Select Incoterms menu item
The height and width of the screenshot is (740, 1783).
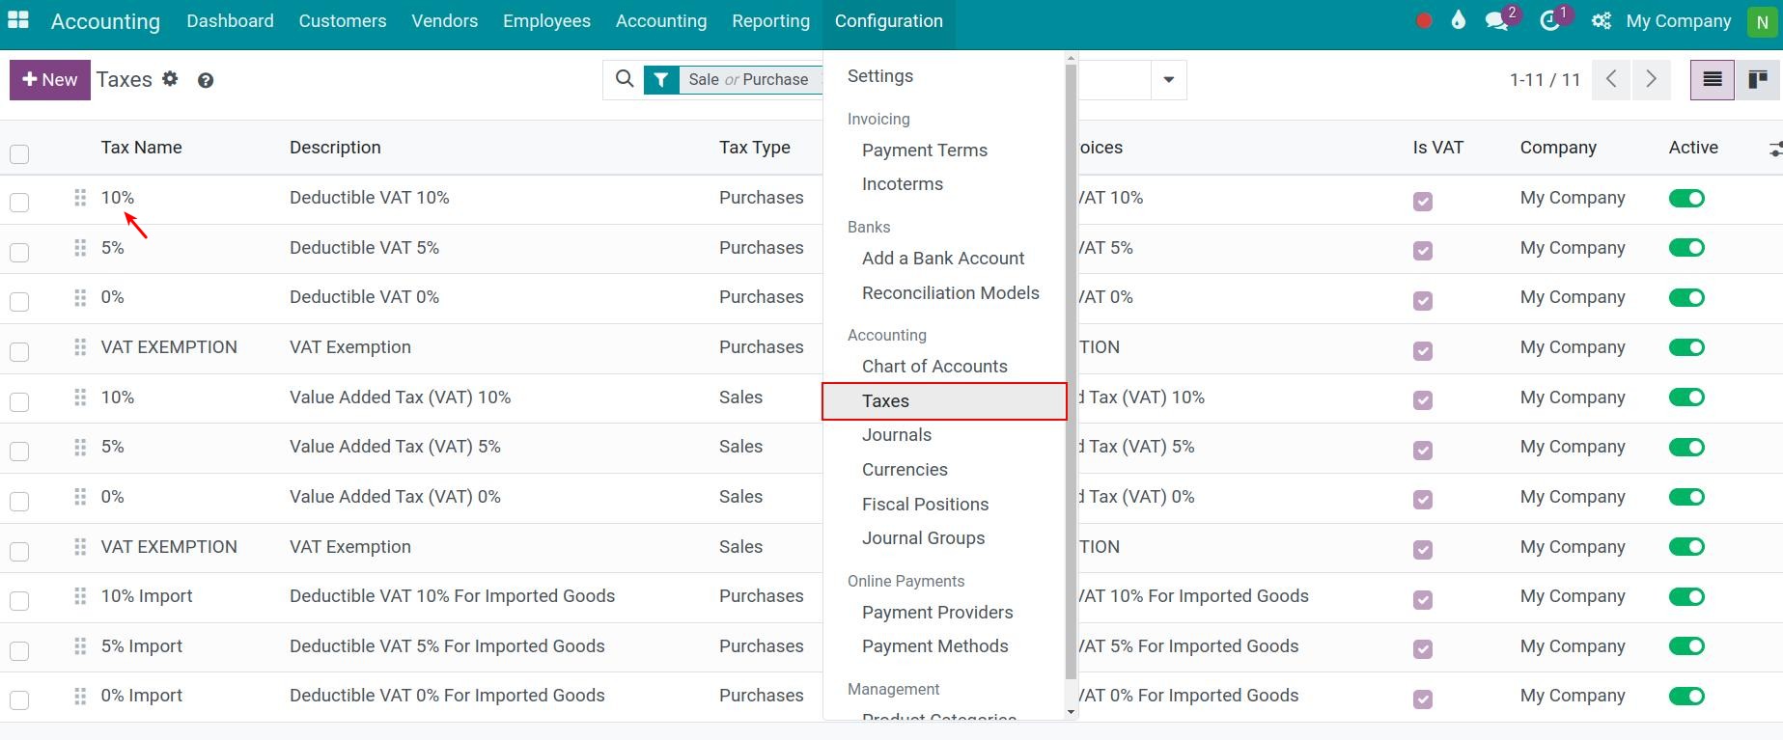point(903,184)
